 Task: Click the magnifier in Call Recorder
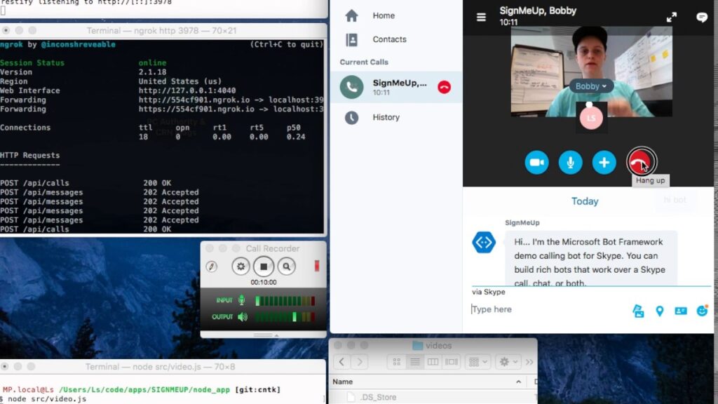click(287, 266)
